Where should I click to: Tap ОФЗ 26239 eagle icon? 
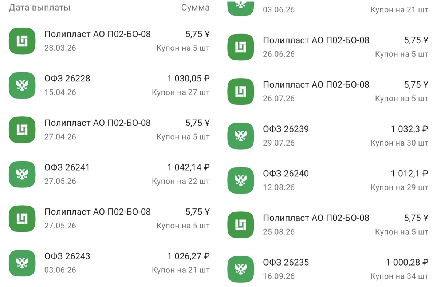point(241,136)
